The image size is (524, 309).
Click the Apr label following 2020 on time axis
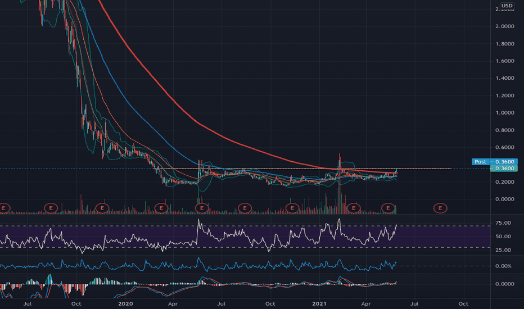(173, 303)
